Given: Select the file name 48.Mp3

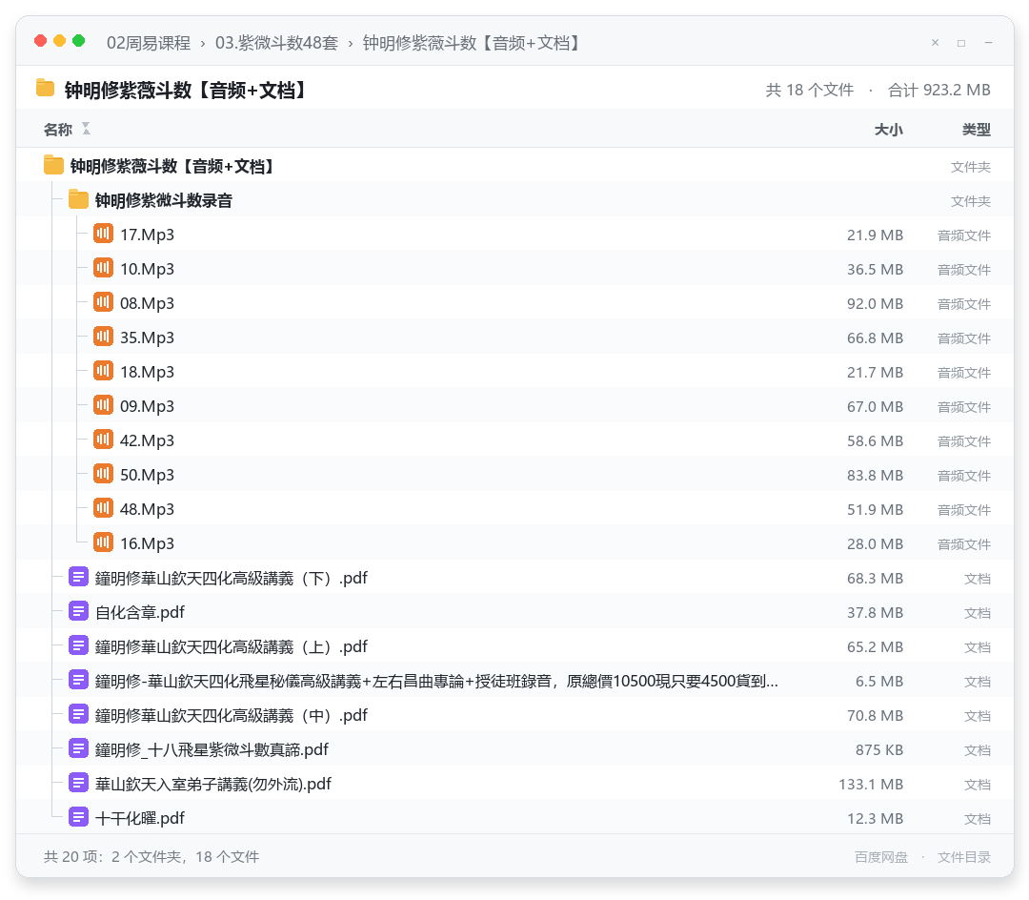Looking at the screenshot, I should tap(147, 509).
